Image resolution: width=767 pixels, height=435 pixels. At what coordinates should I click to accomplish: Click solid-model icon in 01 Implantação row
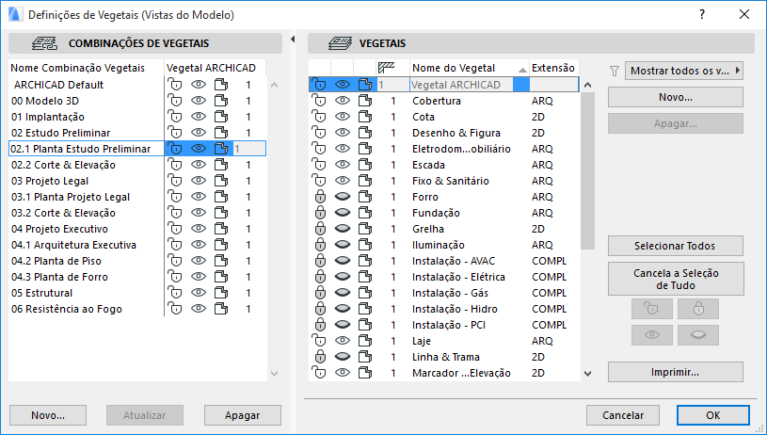tap(221, 117)
